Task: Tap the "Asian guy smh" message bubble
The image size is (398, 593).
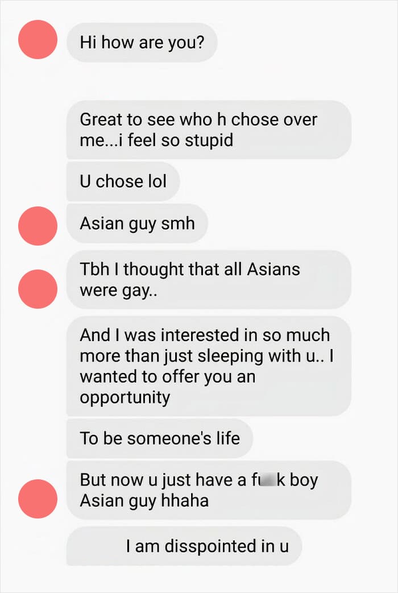Action: [x=137, y=223]
